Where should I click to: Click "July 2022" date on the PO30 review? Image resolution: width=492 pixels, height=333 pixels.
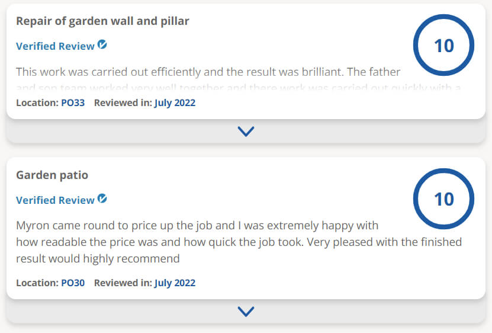pyautogui.click(x=175, y=283)
